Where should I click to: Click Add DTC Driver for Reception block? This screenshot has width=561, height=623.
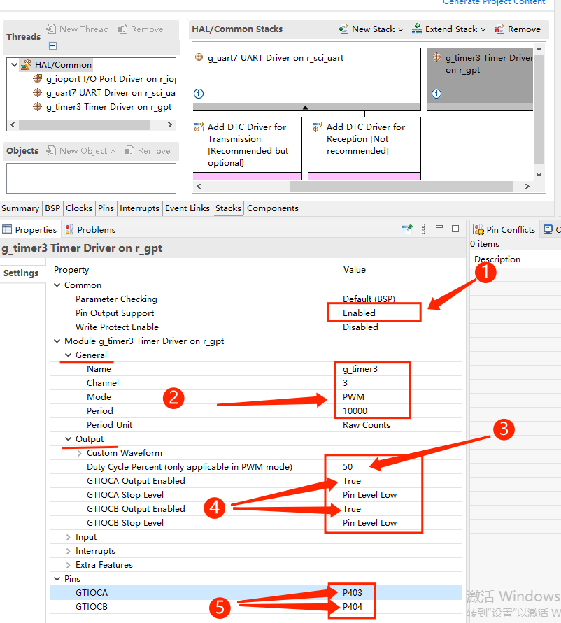point(364,139)
